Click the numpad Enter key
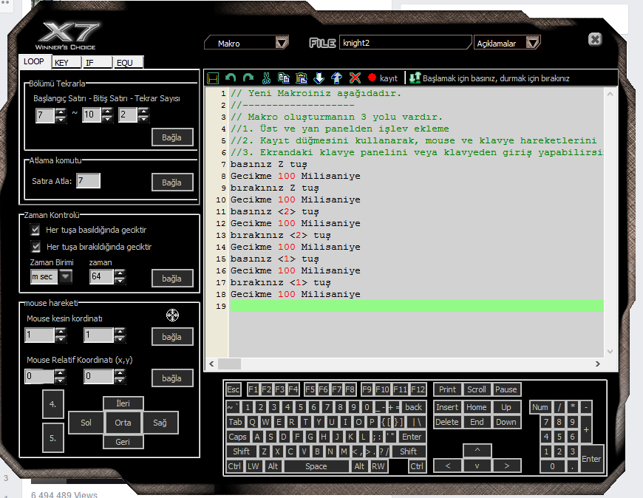The height and width of the screenshot is (498, 643). point(591,459)
